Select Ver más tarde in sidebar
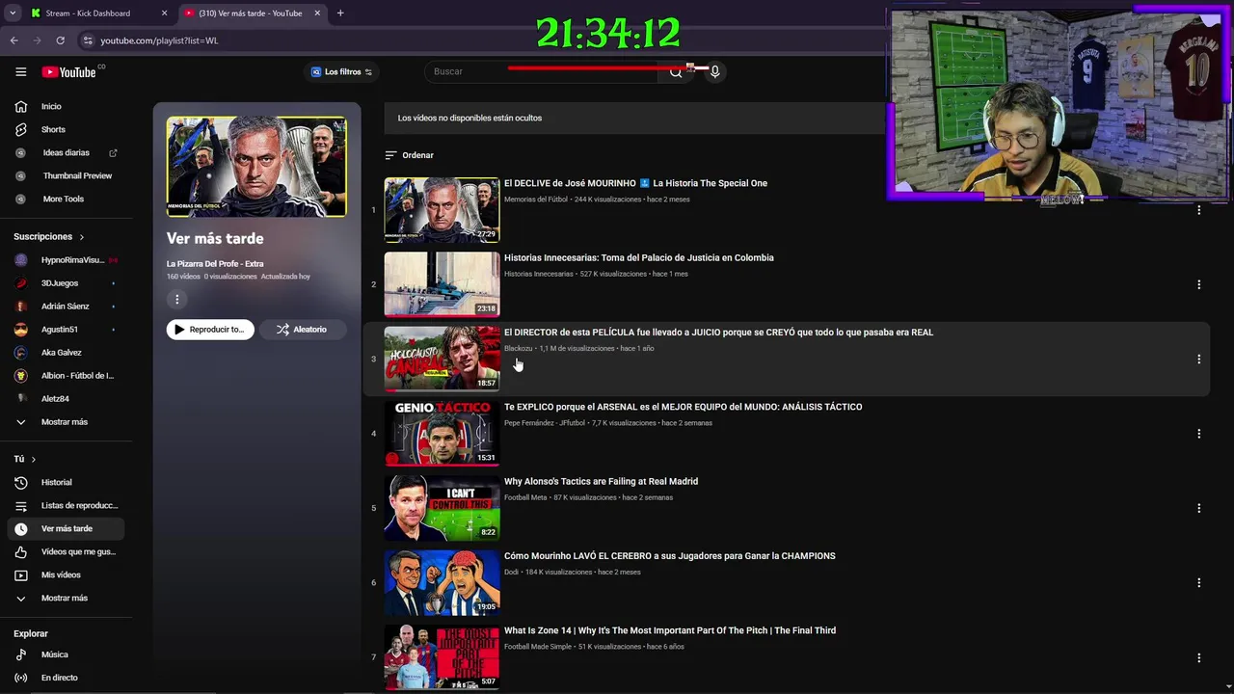1234x694 pixels. tap(67, 528)
